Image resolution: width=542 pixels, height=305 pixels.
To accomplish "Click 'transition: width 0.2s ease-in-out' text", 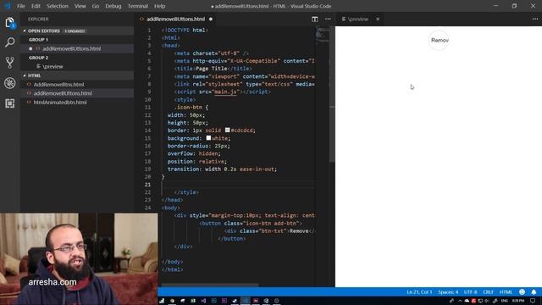I will 222,169.
